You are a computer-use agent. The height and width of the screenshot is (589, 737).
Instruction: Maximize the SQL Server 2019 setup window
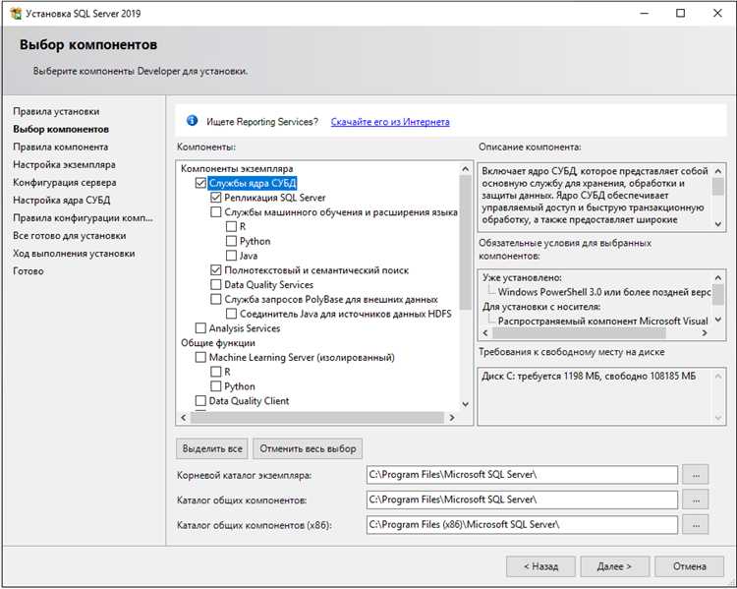[680, 13]
